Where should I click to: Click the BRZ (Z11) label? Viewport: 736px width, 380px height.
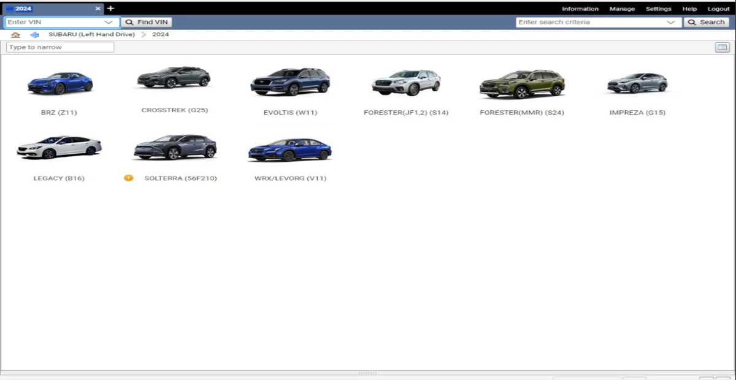click(x=59, y=113)
